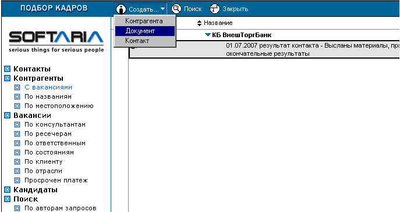Select По местоположению view
This screenshot has width=400, height=212.
point(59,106)
